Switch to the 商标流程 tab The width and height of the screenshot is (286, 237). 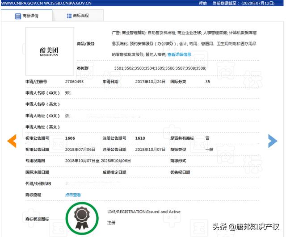tap(78, 16)
